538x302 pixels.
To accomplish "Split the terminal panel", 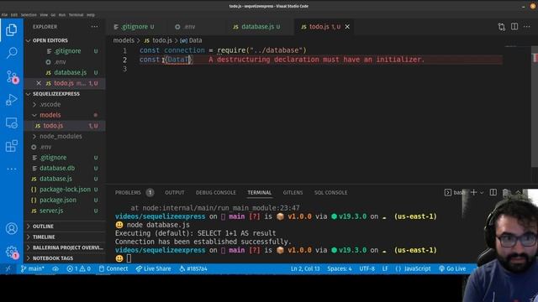I will pyautogui.click(x=493, y=192).
